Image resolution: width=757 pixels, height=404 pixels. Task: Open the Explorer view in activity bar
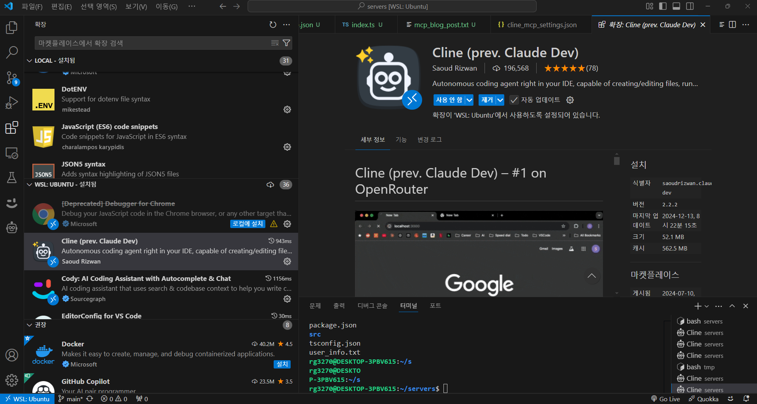(x=12, y=28)
